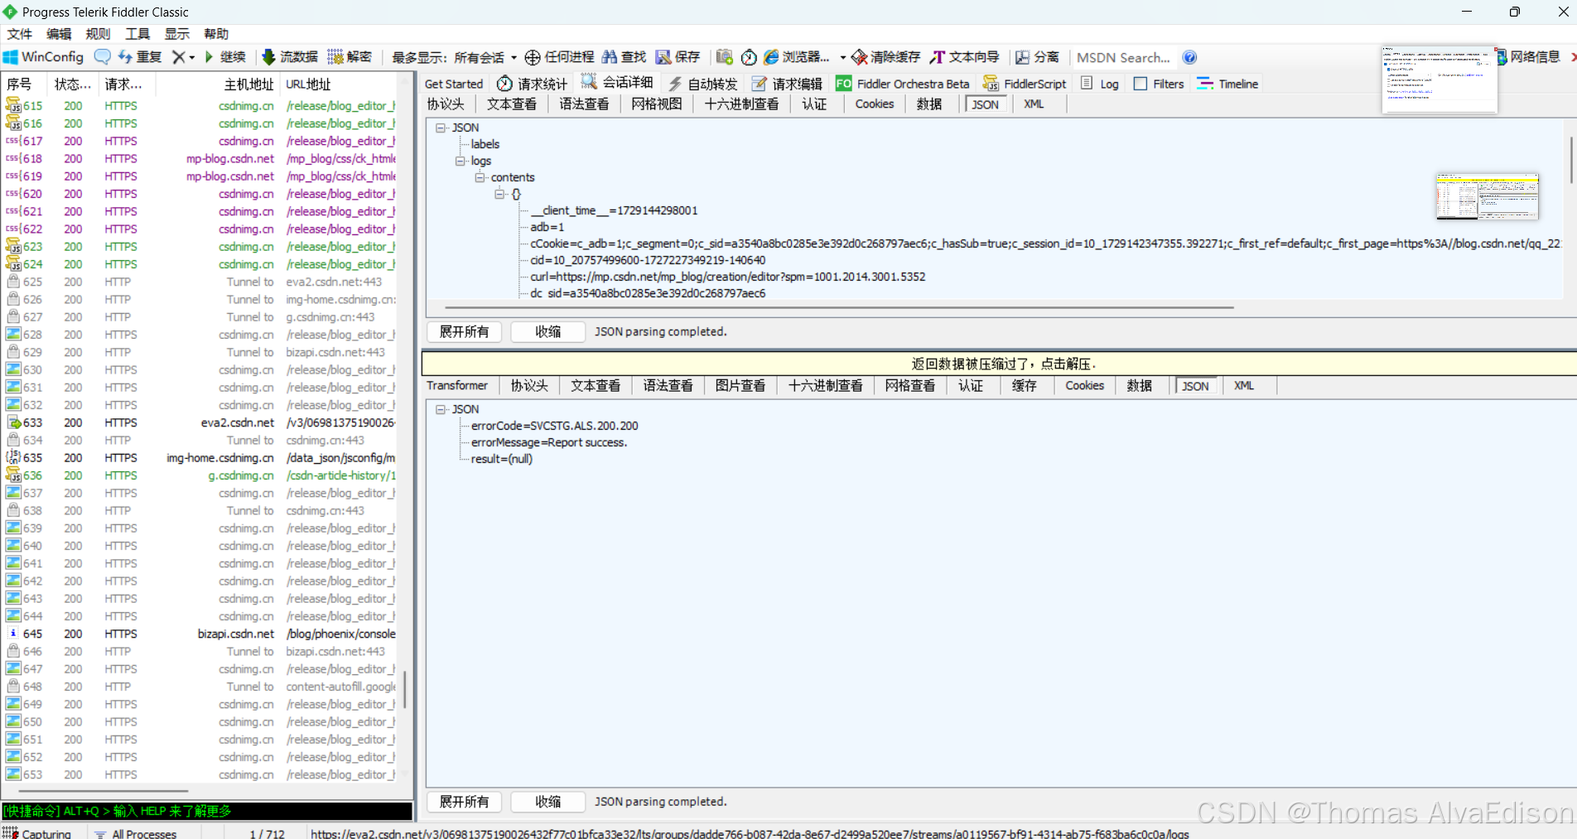Screen dimensions: 1577x839
Task: Open the All Processes status filter
Action: click(x=135, y=833)
